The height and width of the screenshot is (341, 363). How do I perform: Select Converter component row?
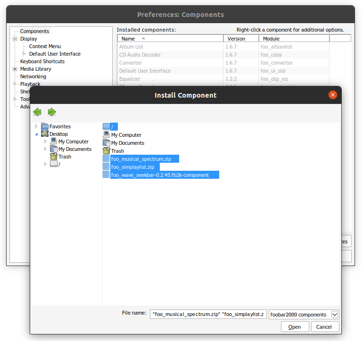223,63
